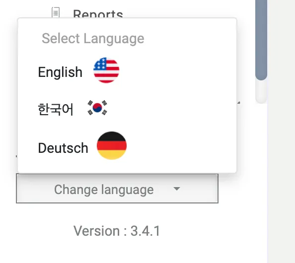Open the Change language dropdown
Viewport: 295px width, 263px height.
pyautogui.click(x=117, y=189)
